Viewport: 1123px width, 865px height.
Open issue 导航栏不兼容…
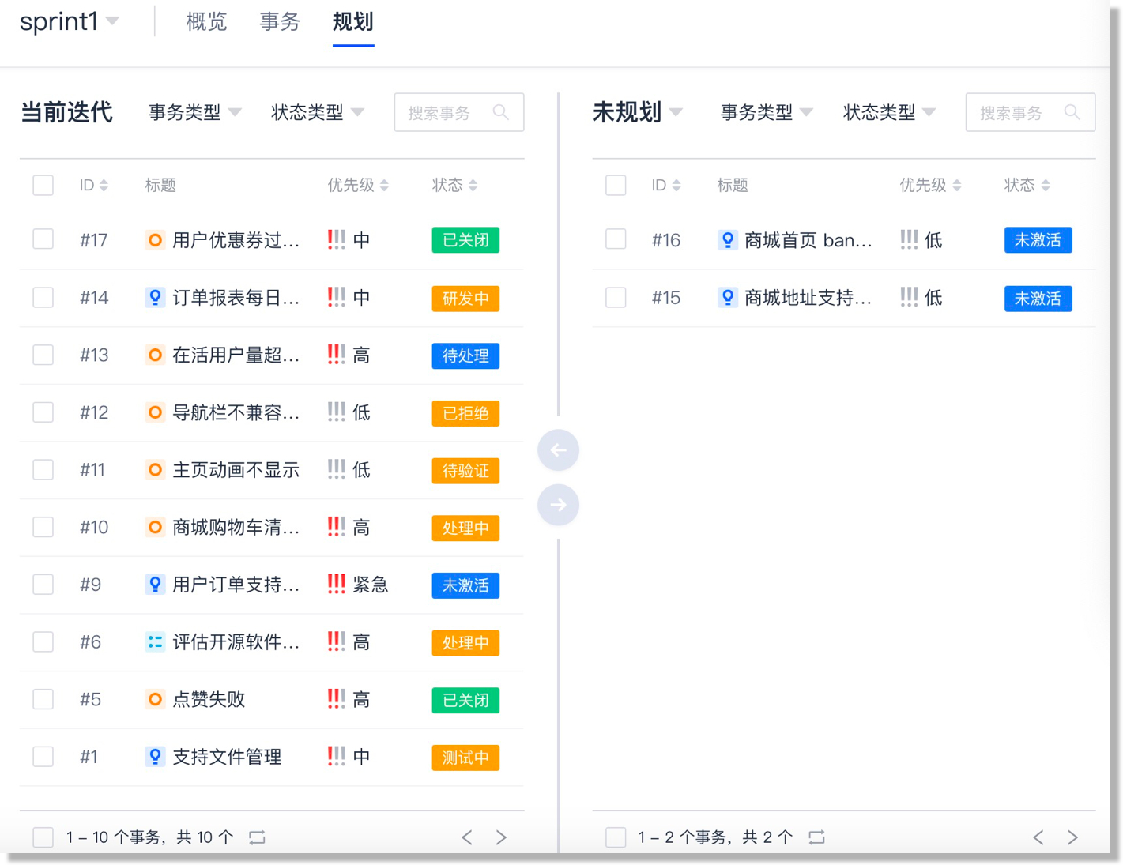tap(236, 412)
